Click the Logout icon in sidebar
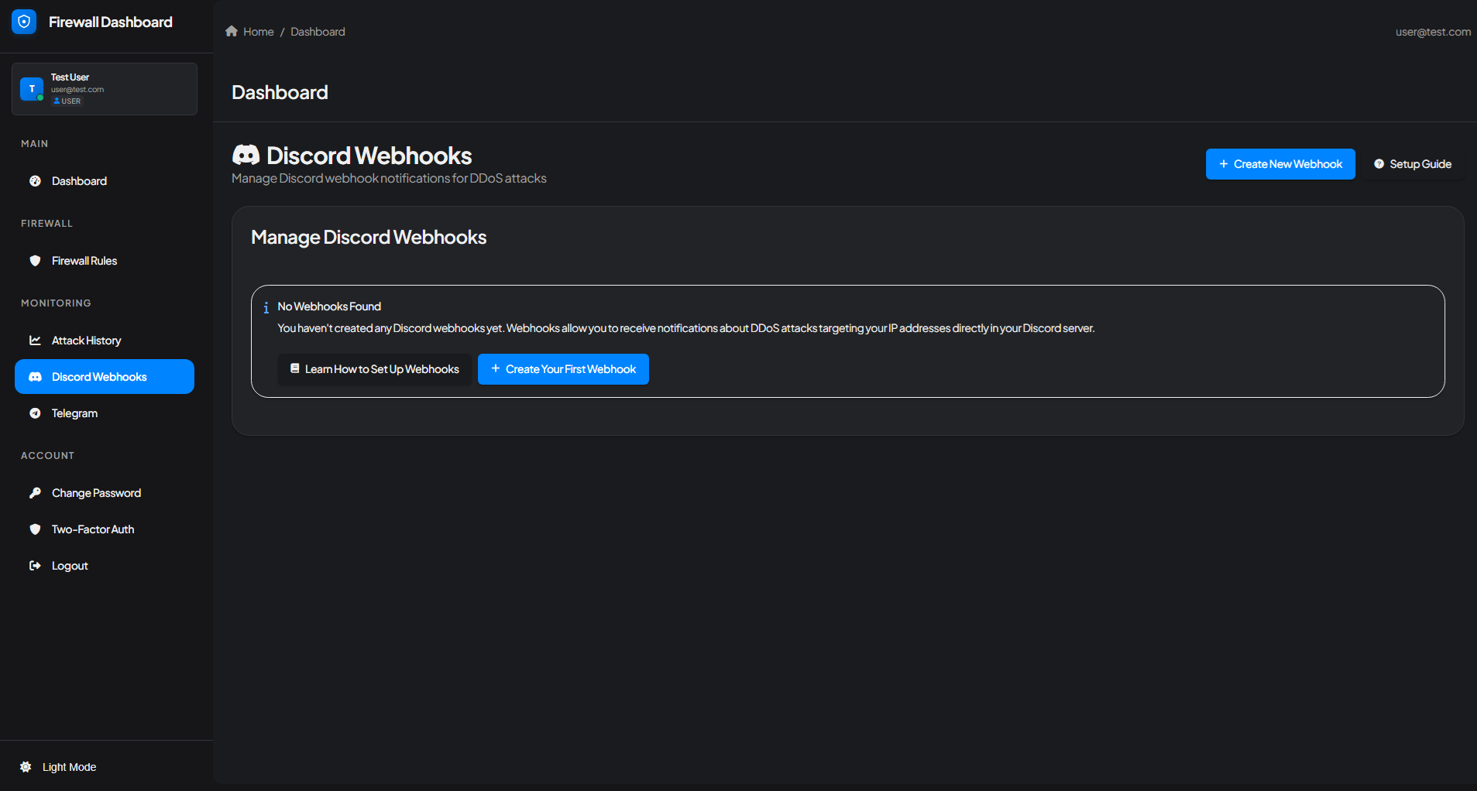The image size is (1477, 791). [x=36, y=565]
